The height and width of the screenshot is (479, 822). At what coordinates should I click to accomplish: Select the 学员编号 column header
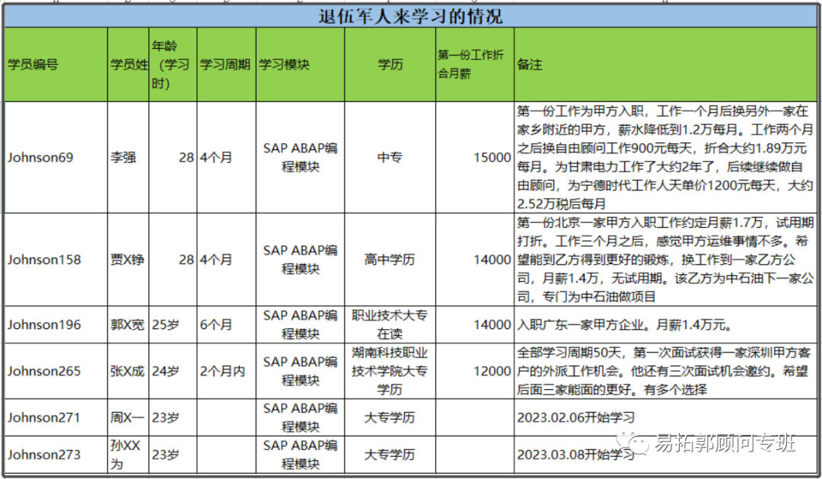click(x=56, y=65)
